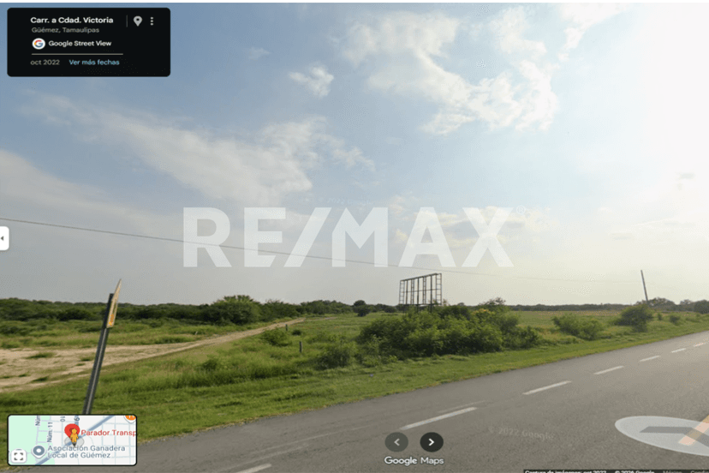Click 'Parador Transp' label on minimap
The width and height of the screenshot is (709, 473).
[x=109, y=433]
